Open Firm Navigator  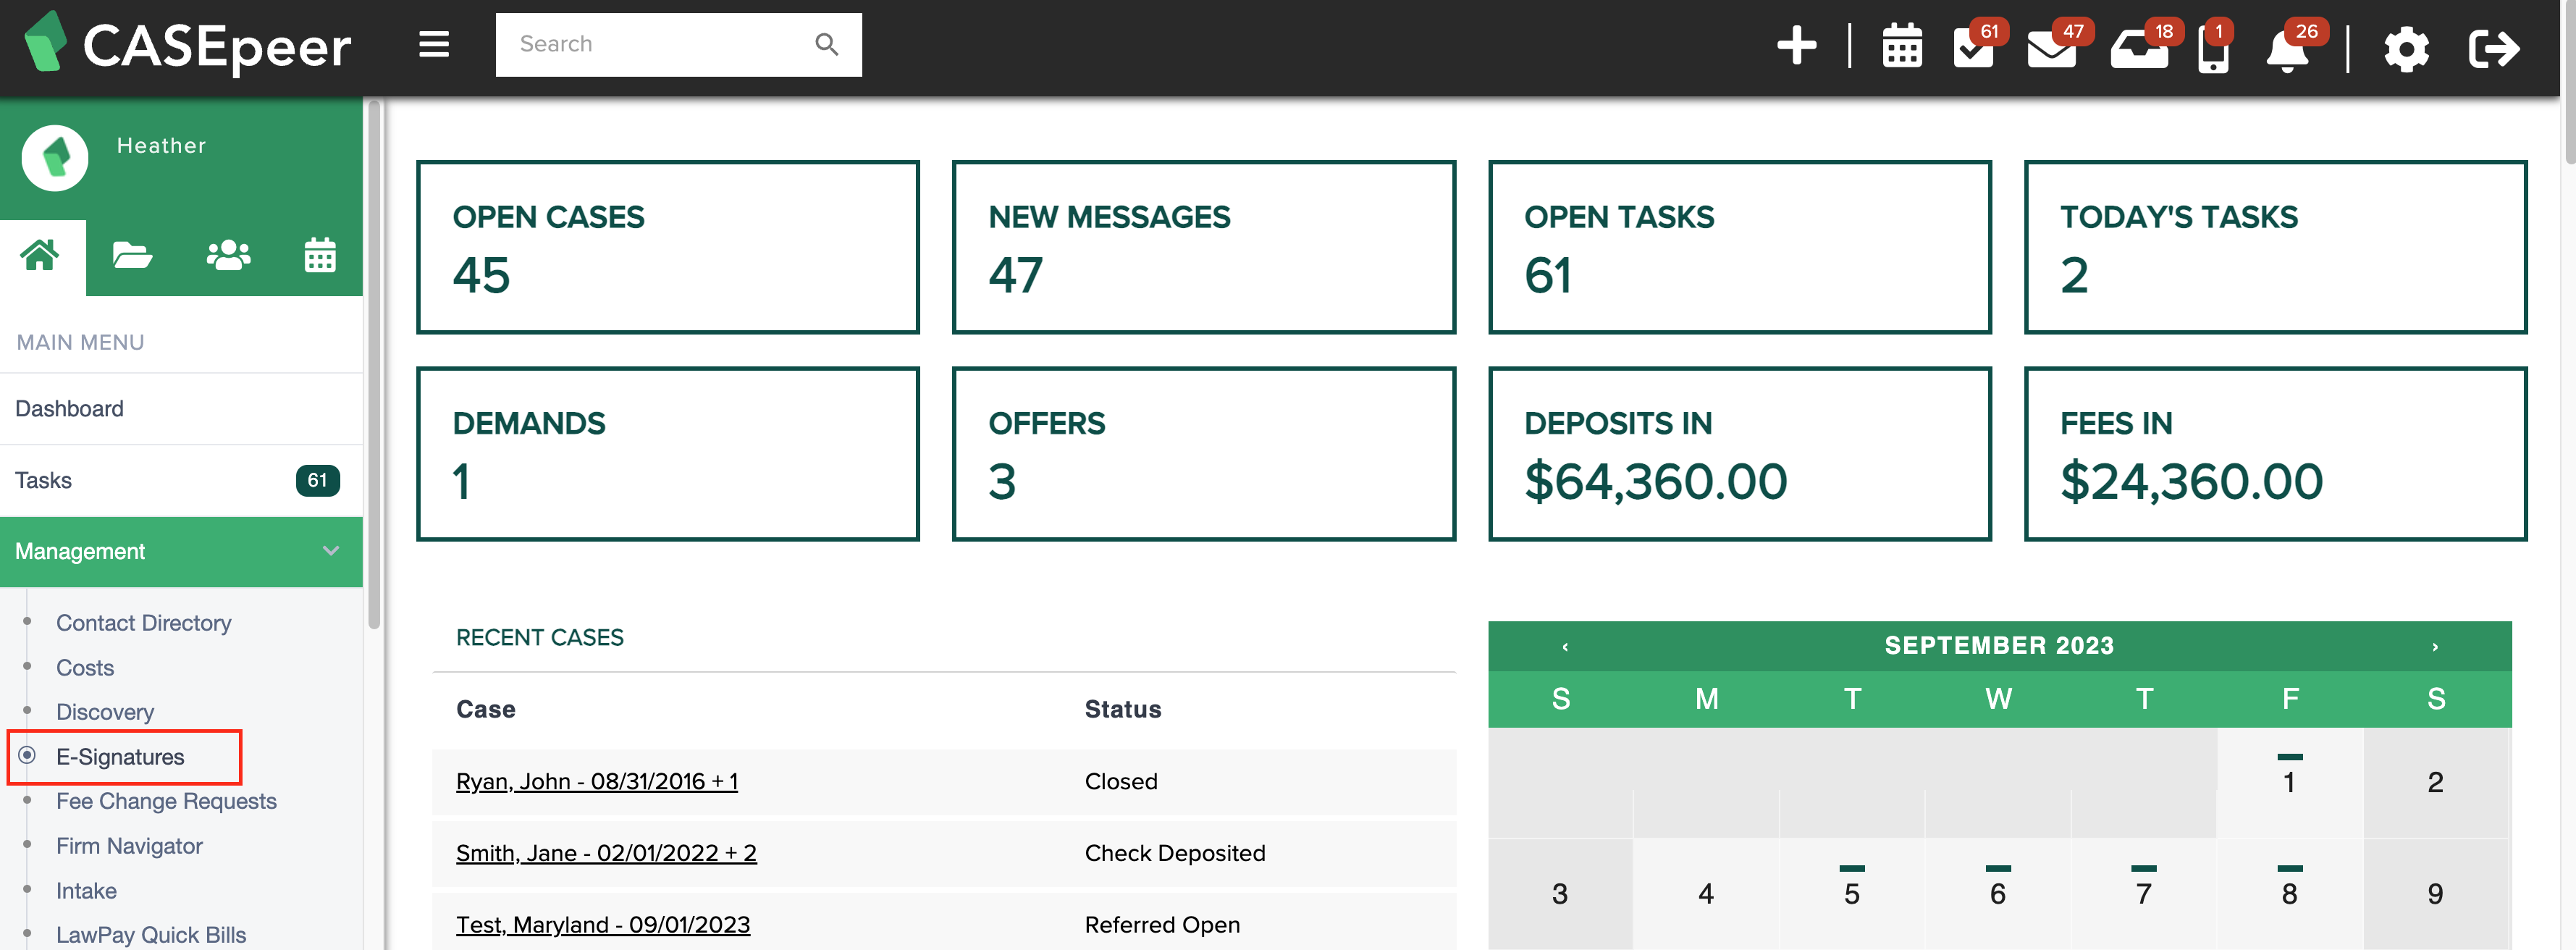click(129, 846)
